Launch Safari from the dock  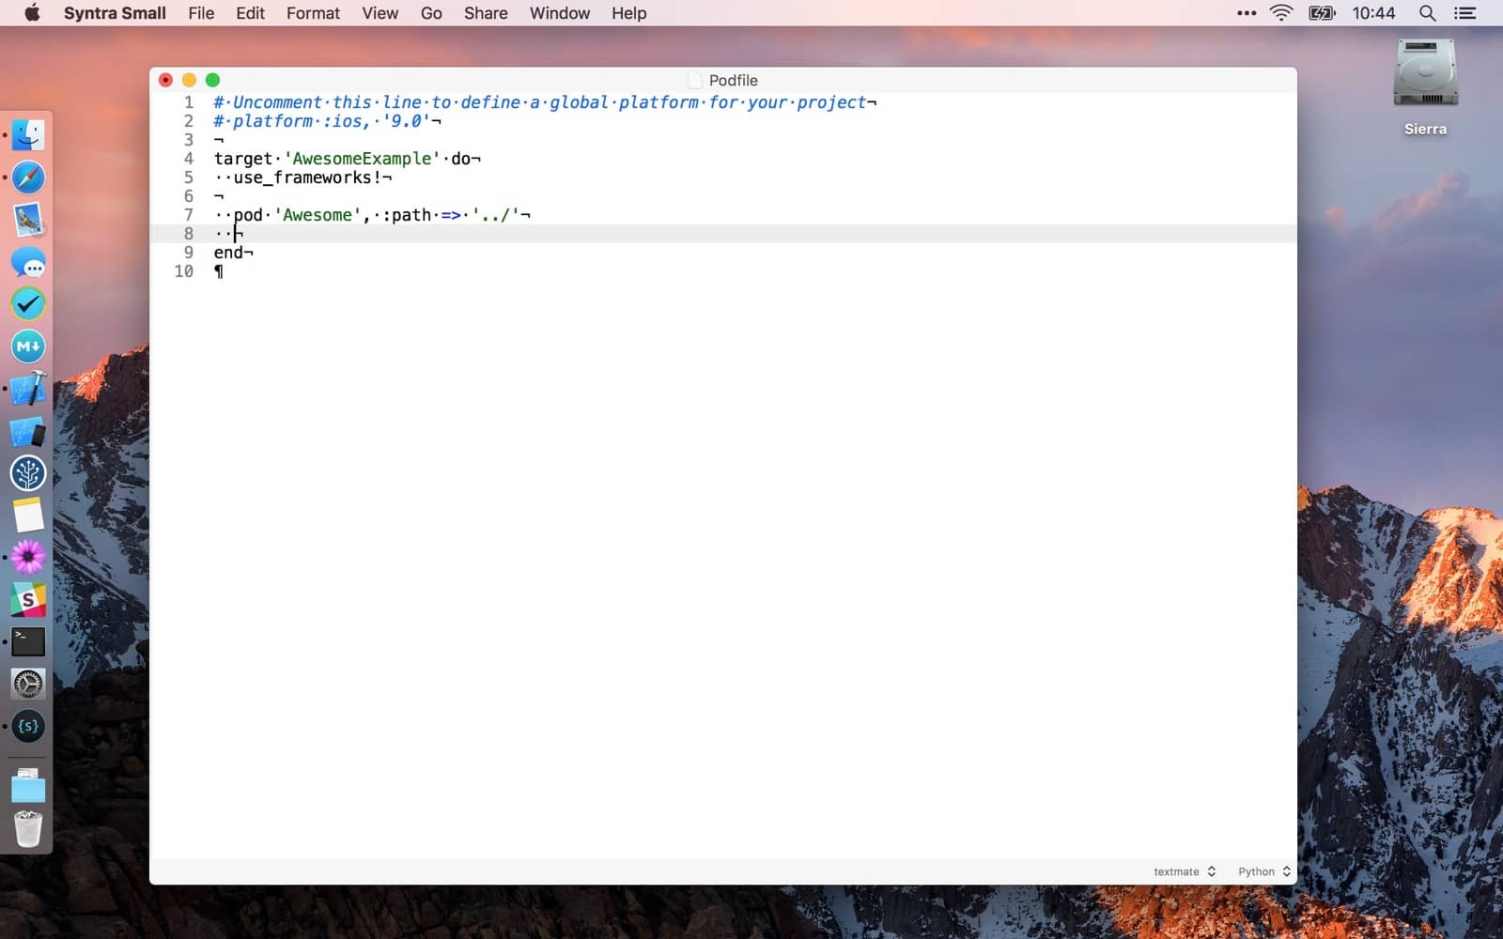(28, 177)
